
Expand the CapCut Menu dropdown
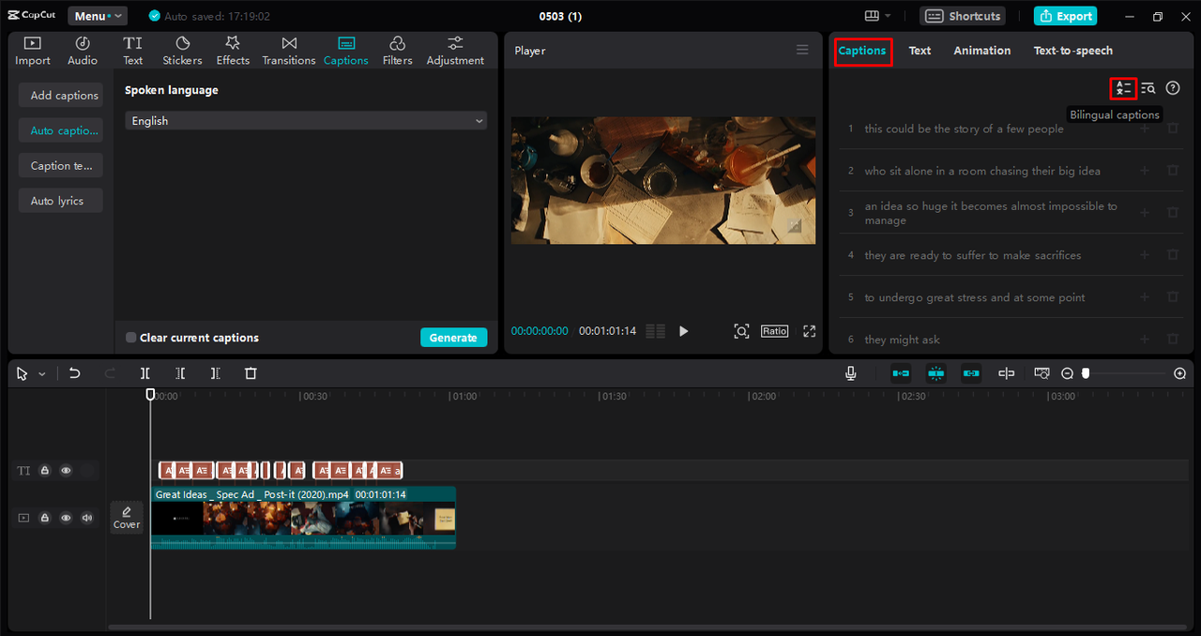(x=98, y=16)
